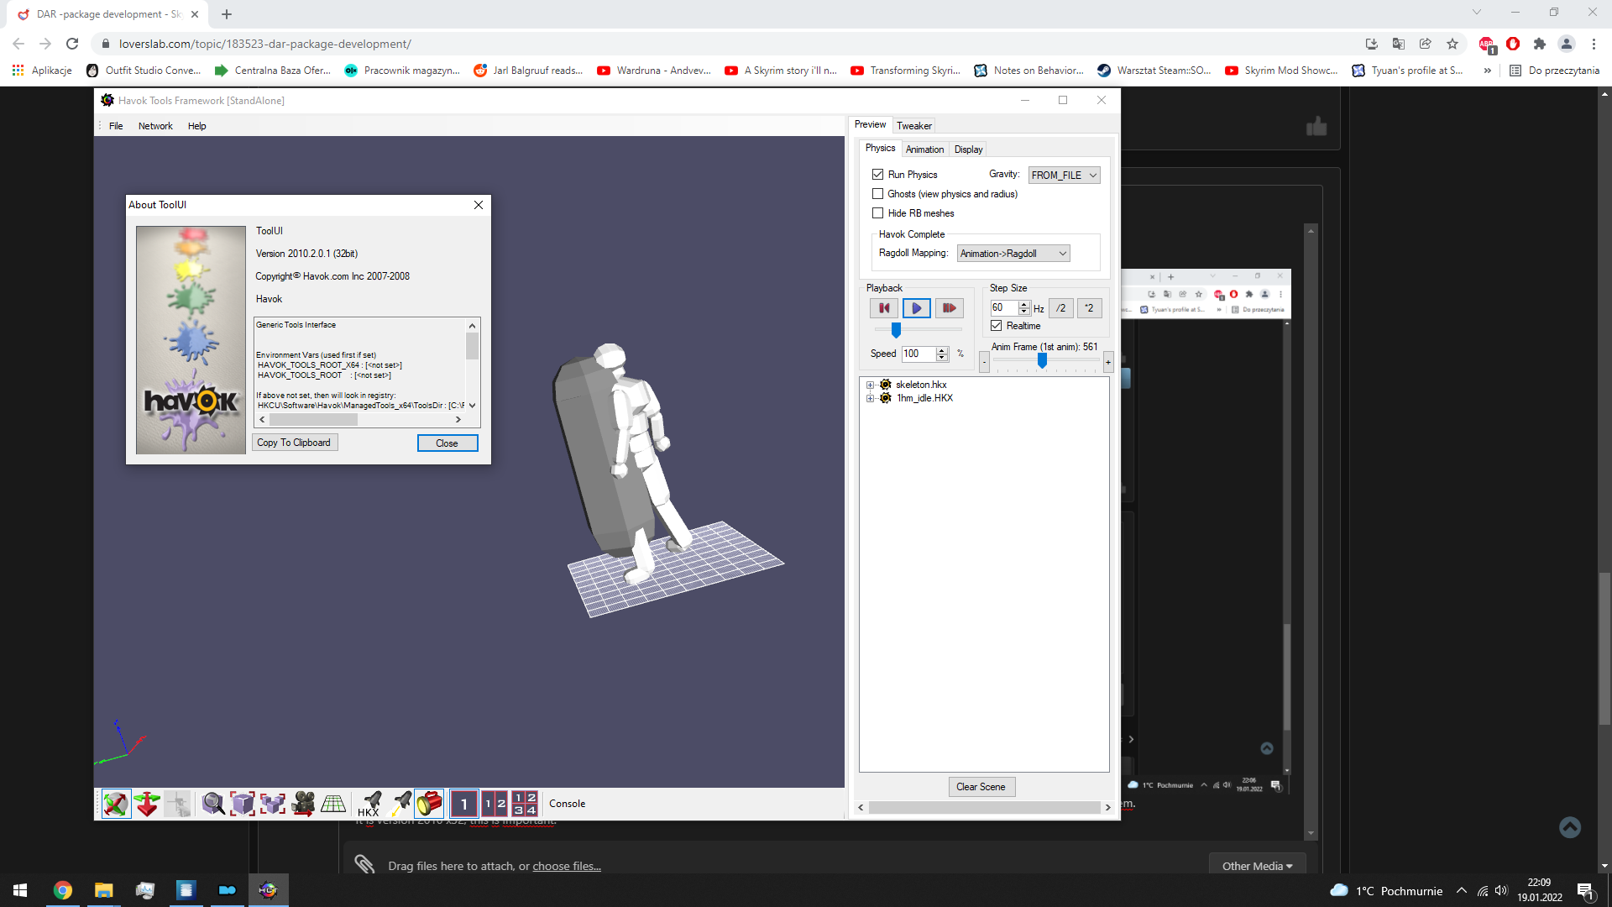Switch to the Tweaker tab

pyautogui.click(x=914, y=126)
